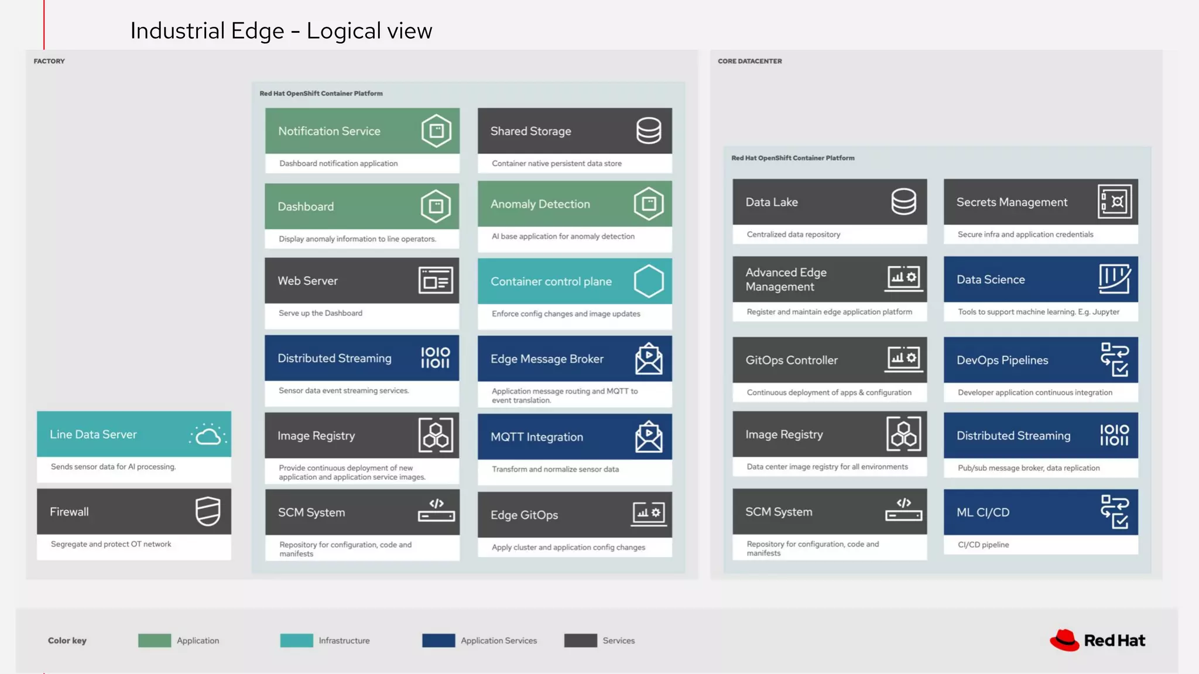
Task: Click the green Application color key swatch
Action: point(155,641)
